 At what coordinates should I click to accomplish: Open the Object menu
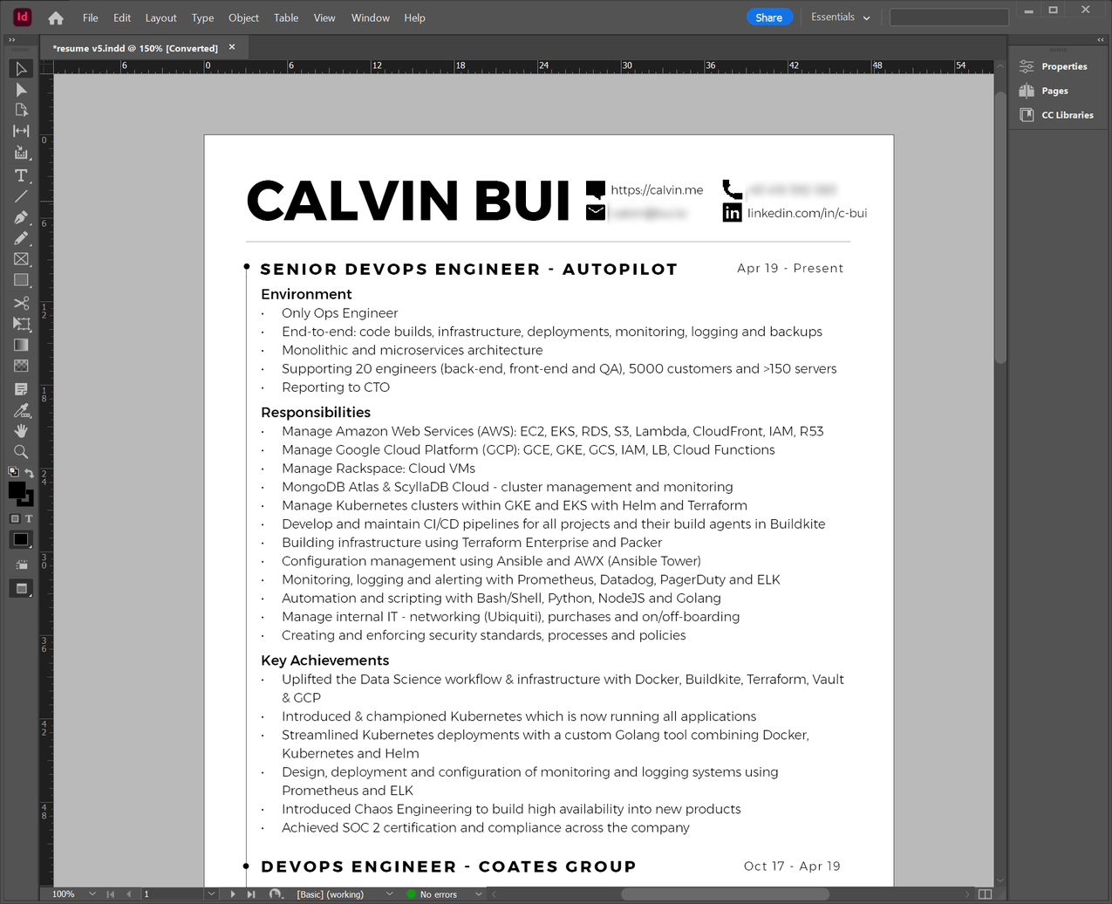click(x=243, y=17)
